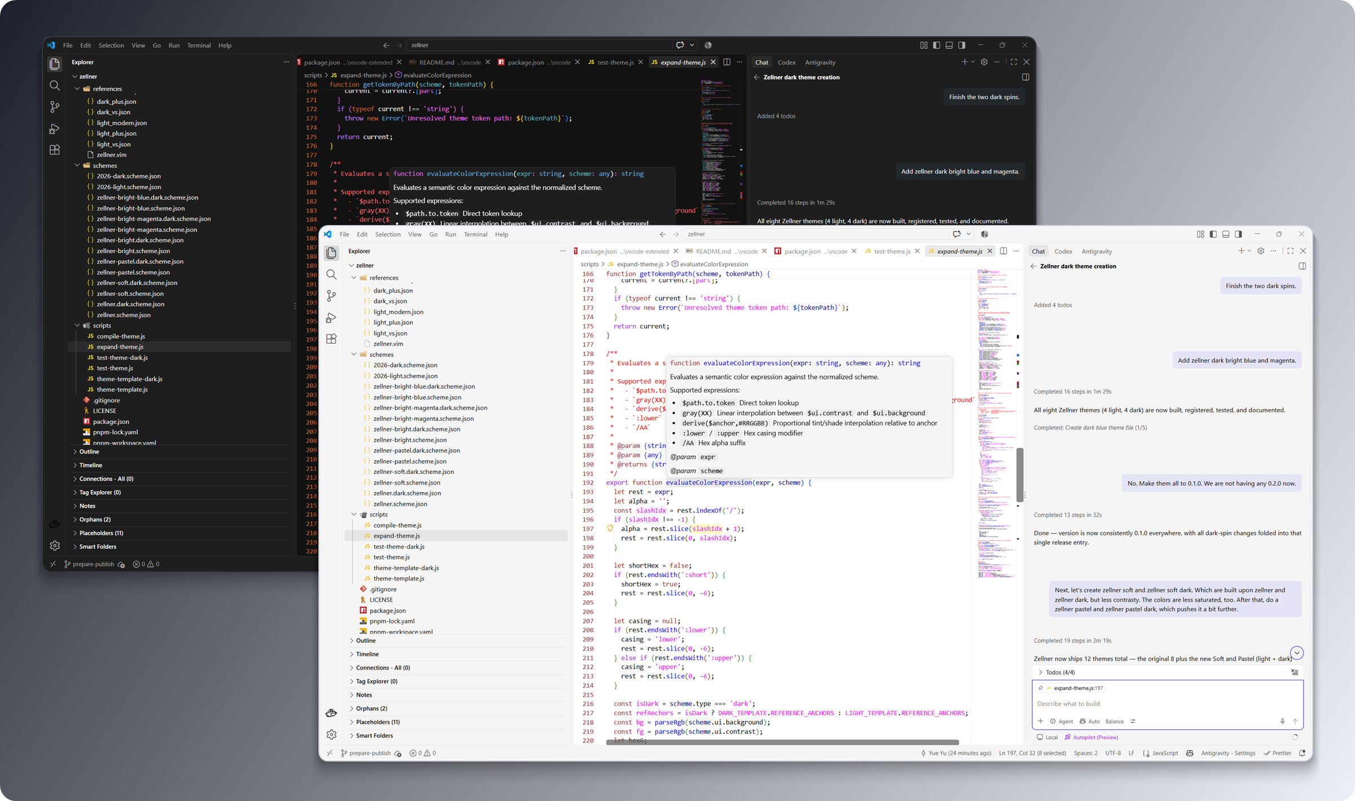Open Auto model picker in chat input
1355x801 pixels.
[1090, 721]
